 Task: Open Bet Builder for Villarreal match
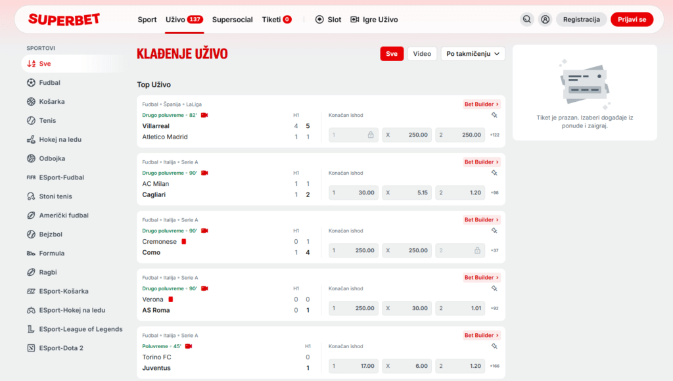click(x=482, y=104)
